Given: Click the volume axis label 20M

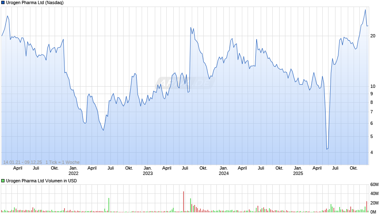Looking at the screenshot, I should [x=375, y=203].
